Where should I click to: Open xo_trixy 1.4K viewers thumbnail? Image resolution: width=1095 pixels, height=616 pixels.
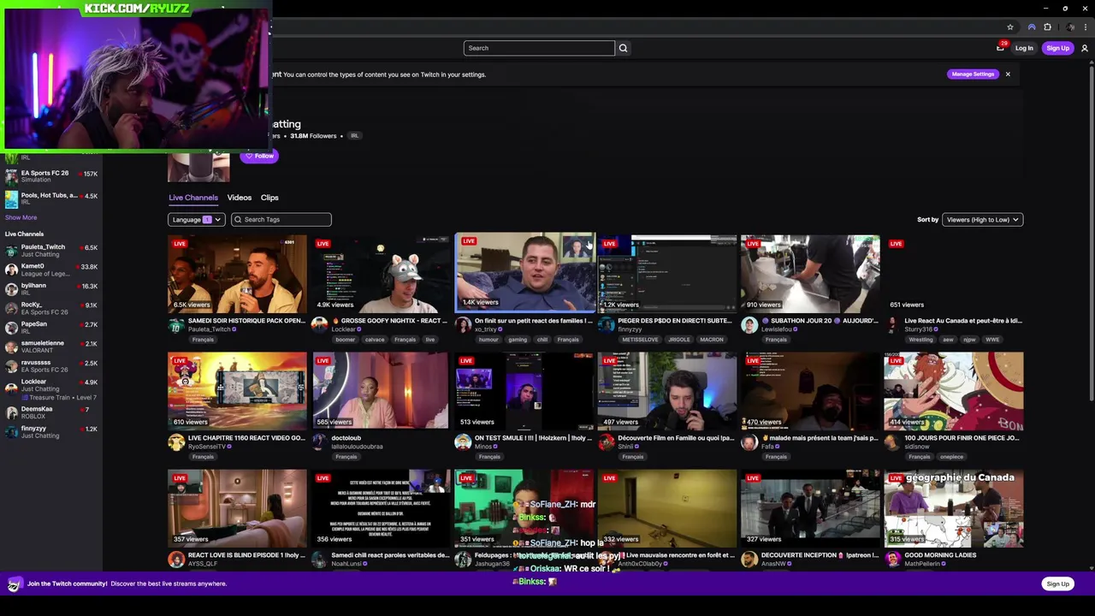pos(524,272)
